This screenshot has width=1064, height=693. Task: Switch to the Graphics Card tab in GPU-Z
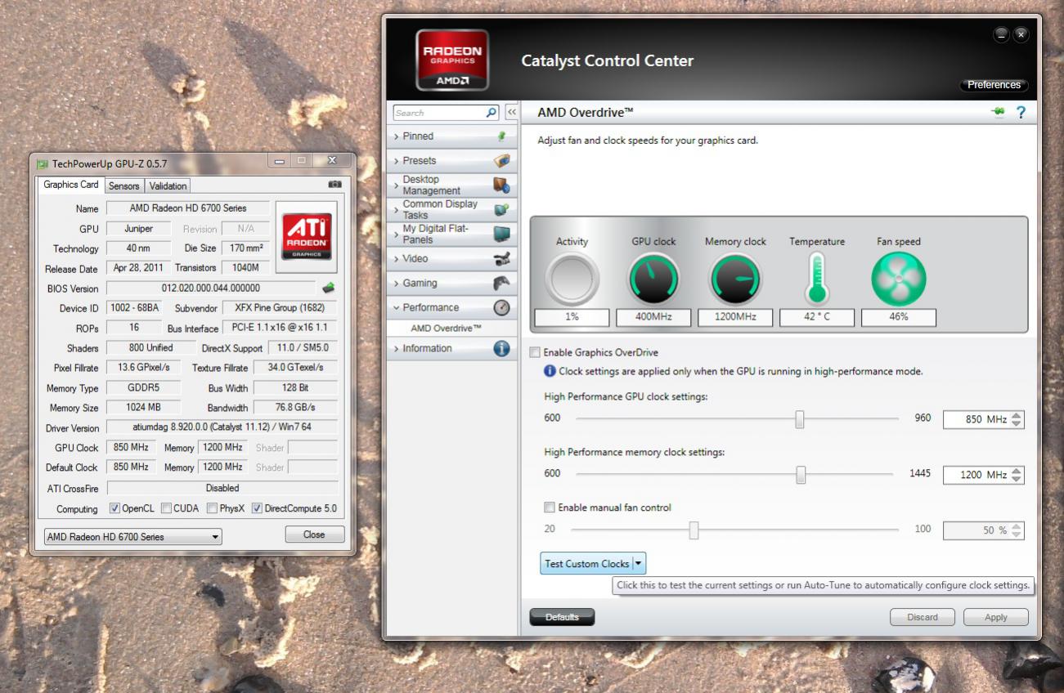point(71,185)
